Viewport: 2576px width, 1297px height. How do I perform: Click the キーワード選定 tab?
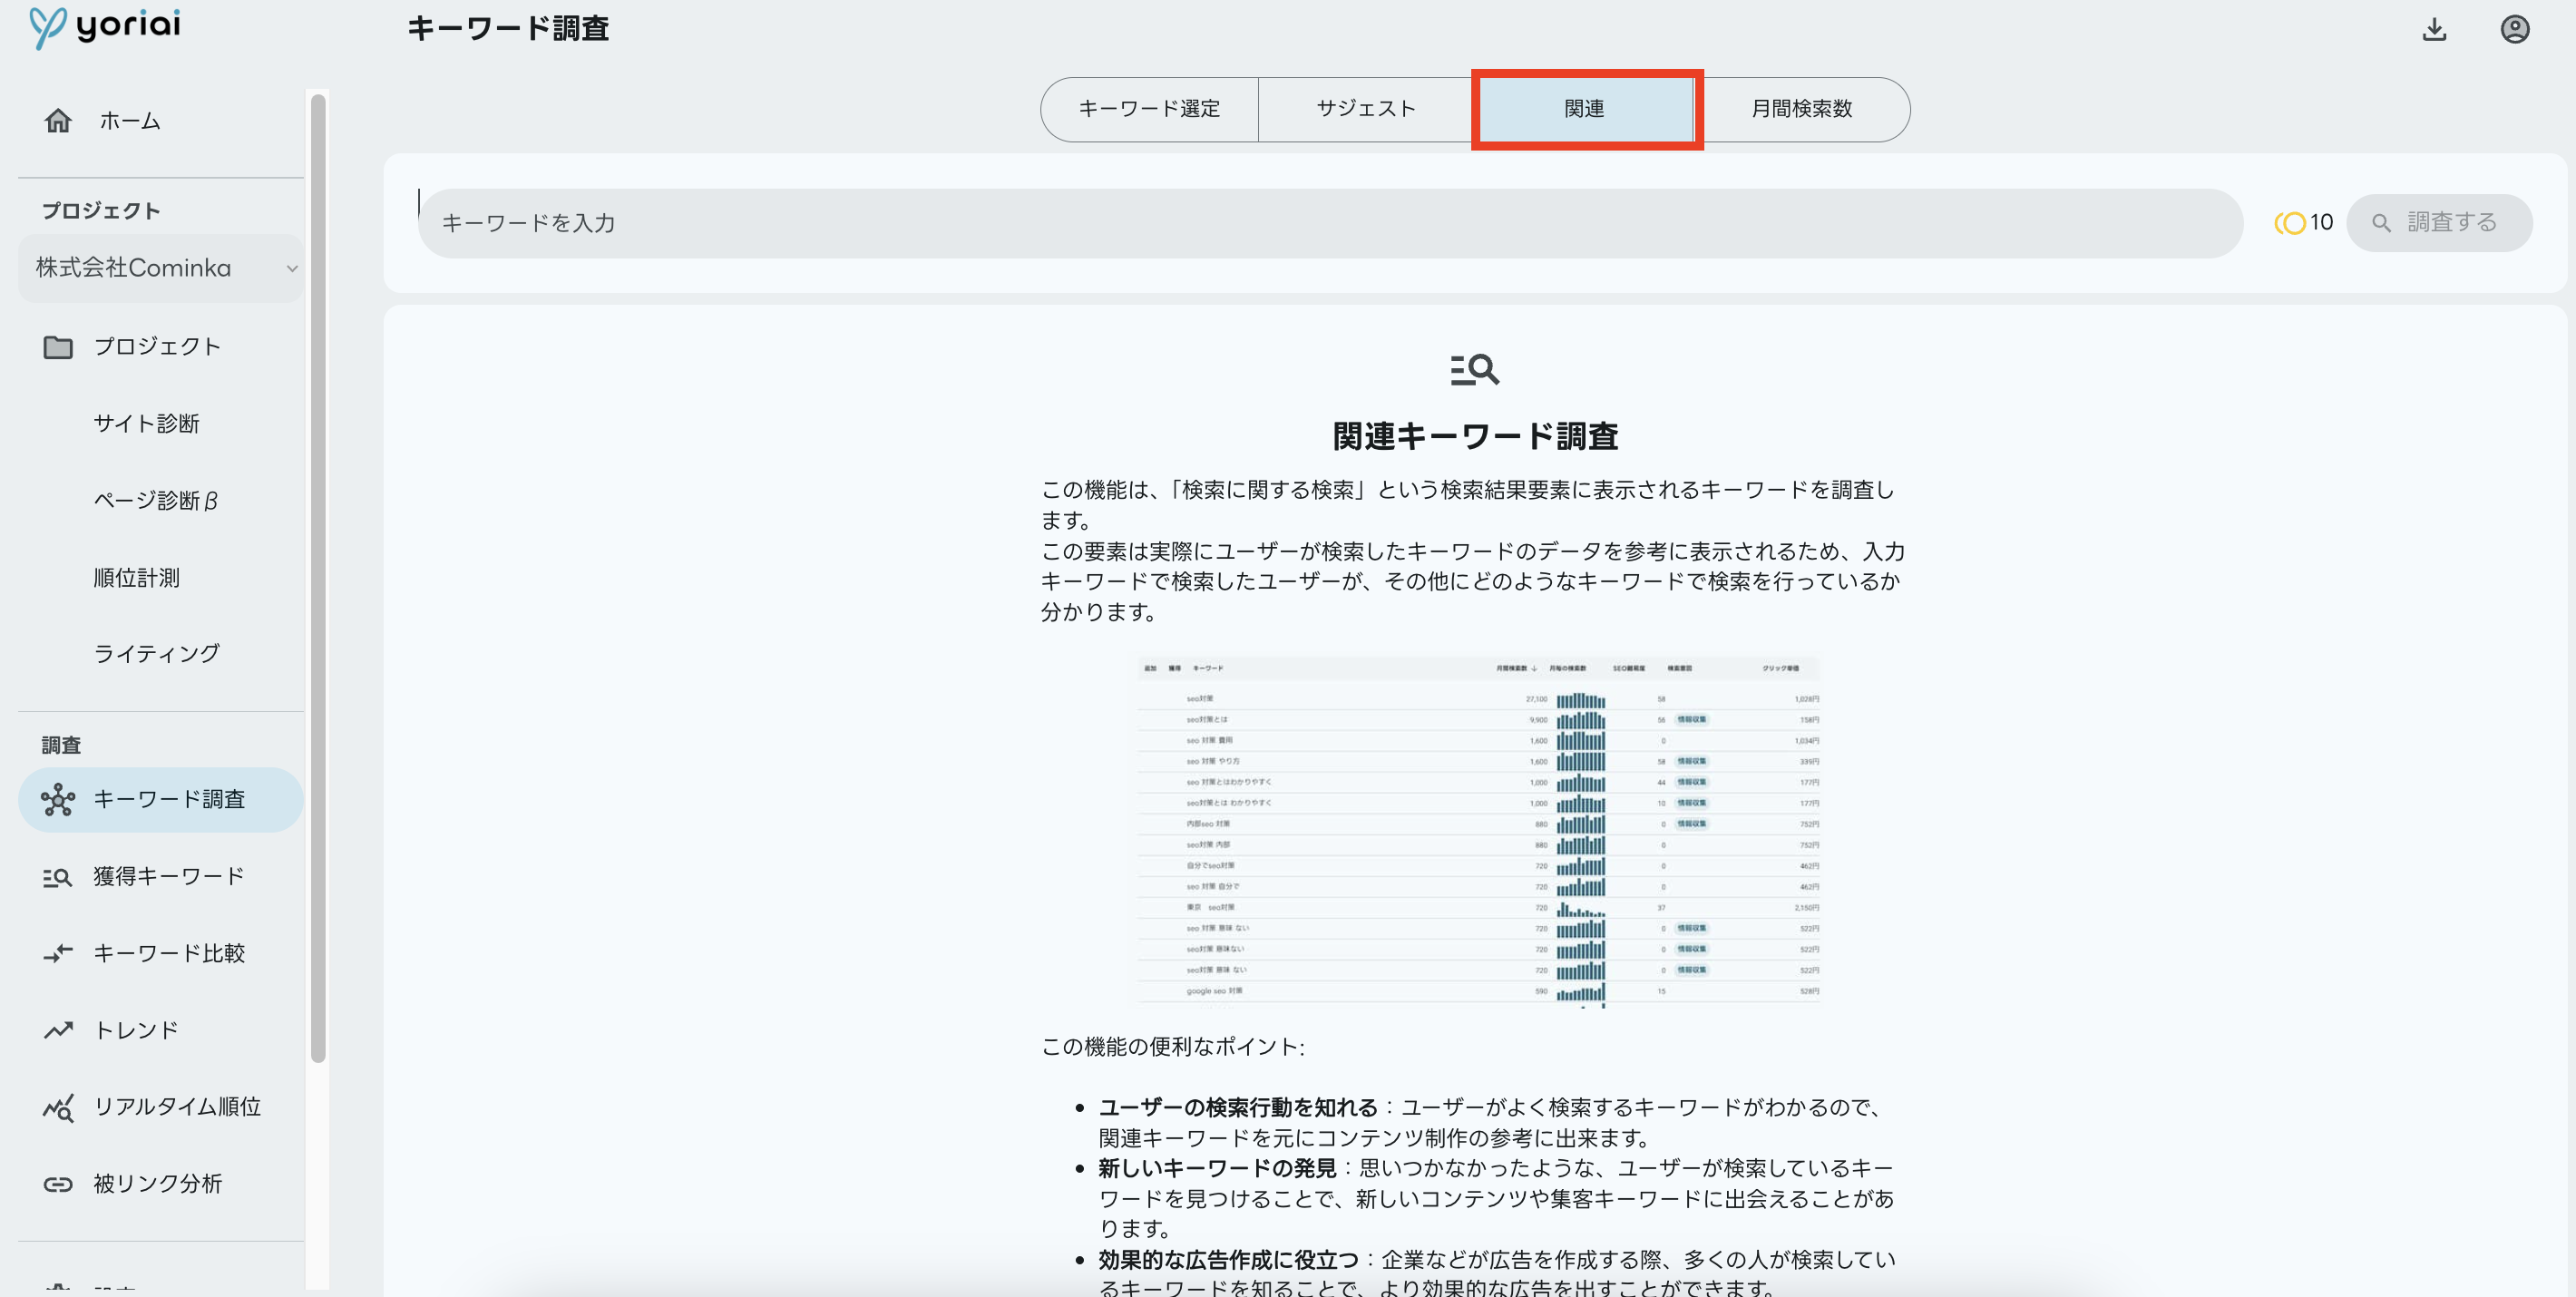click(1151, 109)
